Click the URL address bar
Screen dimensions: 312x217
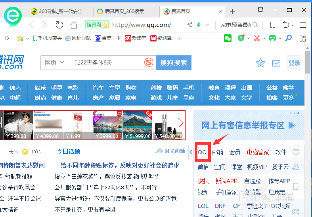click(x=142, y=25)
